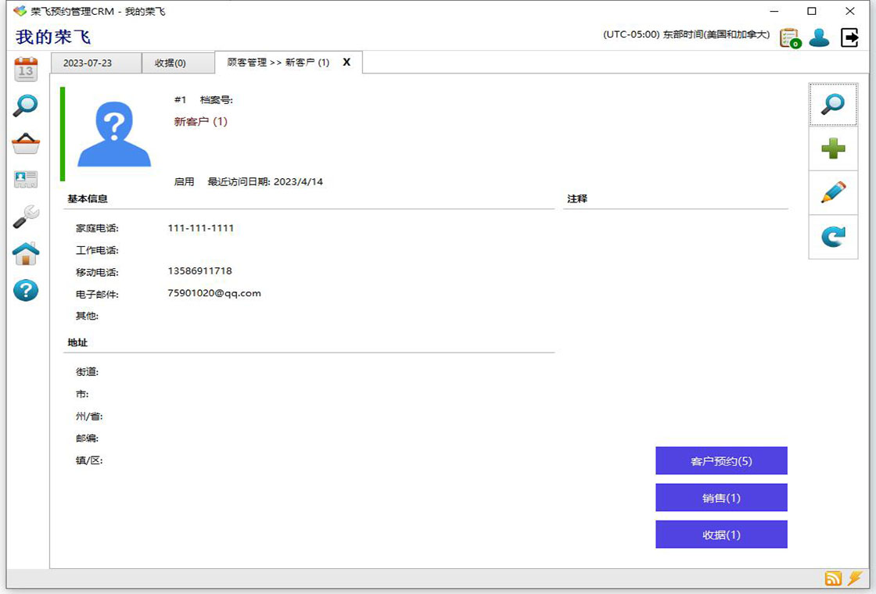Screen dimensions: 876x594
Task: Open the customer ID card icon
Action: coord(26,179)
